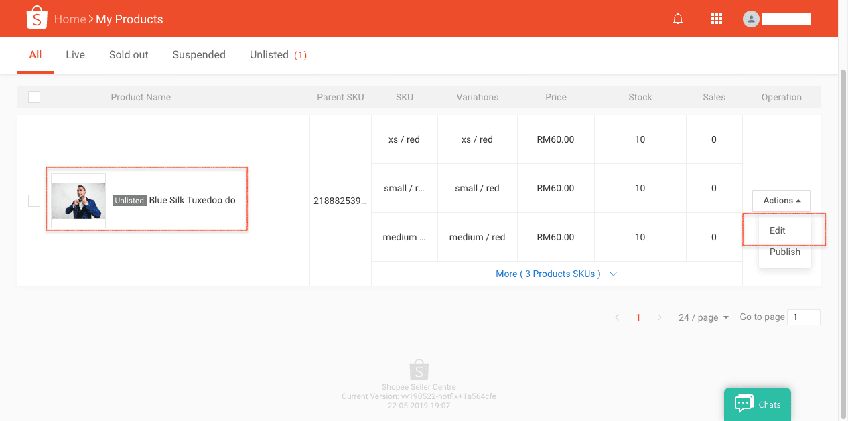The image size is (848, 421).
Task: Click the Shopee logo icon
Action: (37, 19)
